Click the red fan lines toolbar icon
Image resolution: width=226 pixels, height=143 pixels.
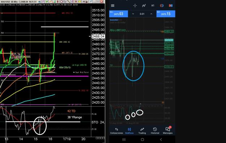(72, 1)
